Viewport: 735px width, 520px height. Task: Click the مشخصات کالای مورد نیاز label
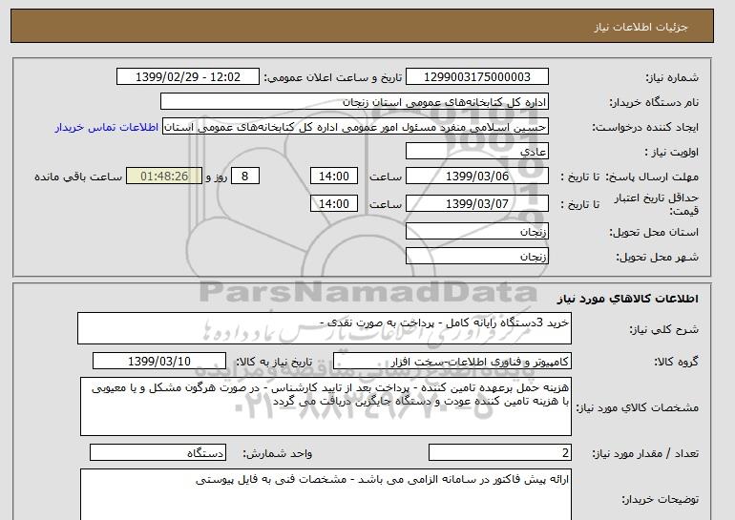(x=638, y=407)
